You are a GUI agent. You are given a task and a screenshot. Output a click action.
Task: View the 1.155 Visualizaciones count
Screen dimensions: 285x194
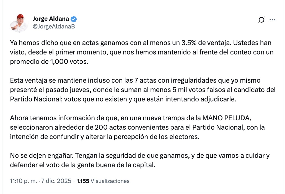[x=103, y=181]
